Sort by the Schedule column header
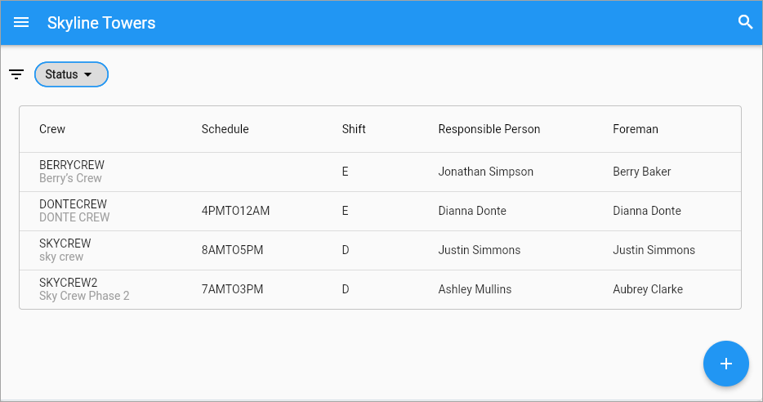 click(x=225, y=129)
